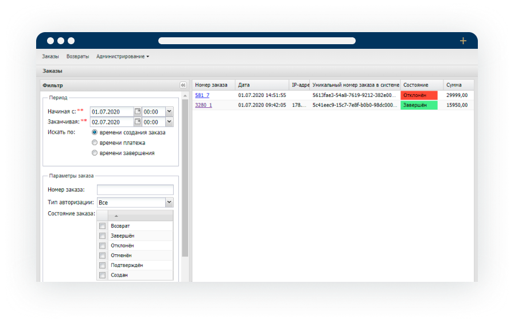Click the header checkbox in Состояние заказа list
Image resolution: width=514 pixels, height=322 pixels.
point(102,216)
